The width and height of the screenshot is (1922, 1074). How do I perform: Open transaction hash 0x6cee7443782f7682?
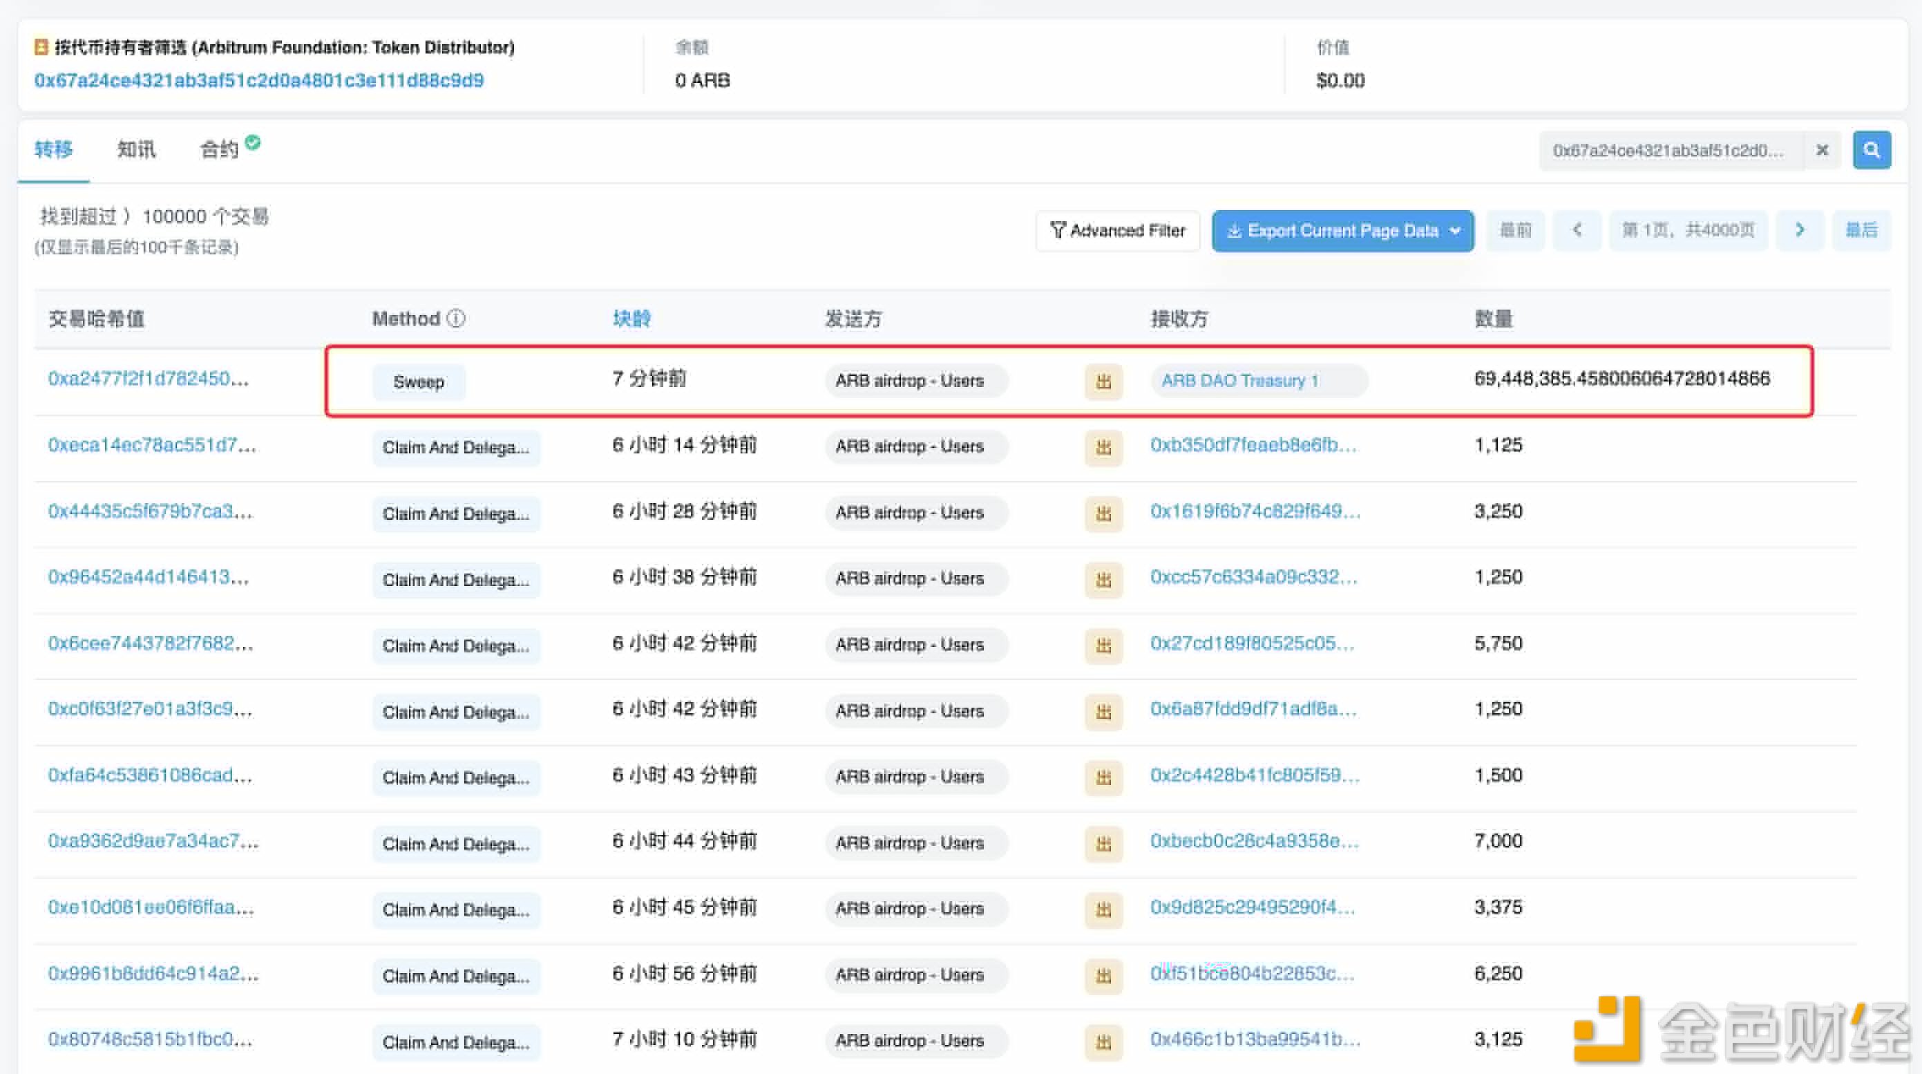tap(150, 643)
